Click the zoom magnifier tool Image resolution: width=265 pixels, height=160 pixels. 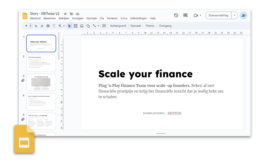(60, 26)
